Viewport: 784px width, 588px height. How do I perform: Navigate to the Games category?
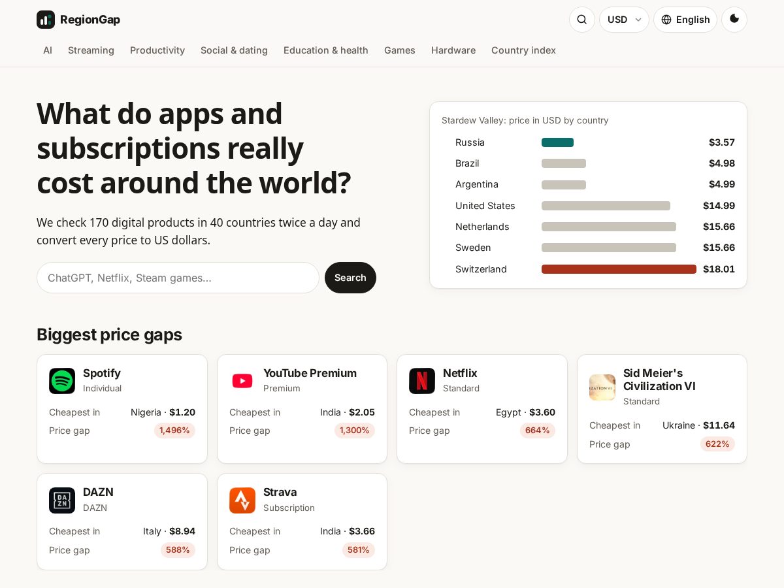pyautogui.click(x=400, y=50)
